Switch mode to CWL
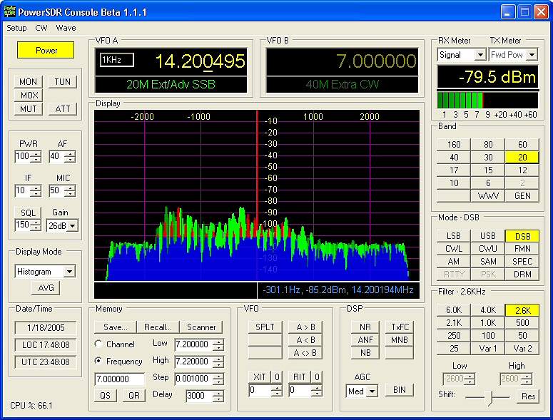 coord(454,249)
